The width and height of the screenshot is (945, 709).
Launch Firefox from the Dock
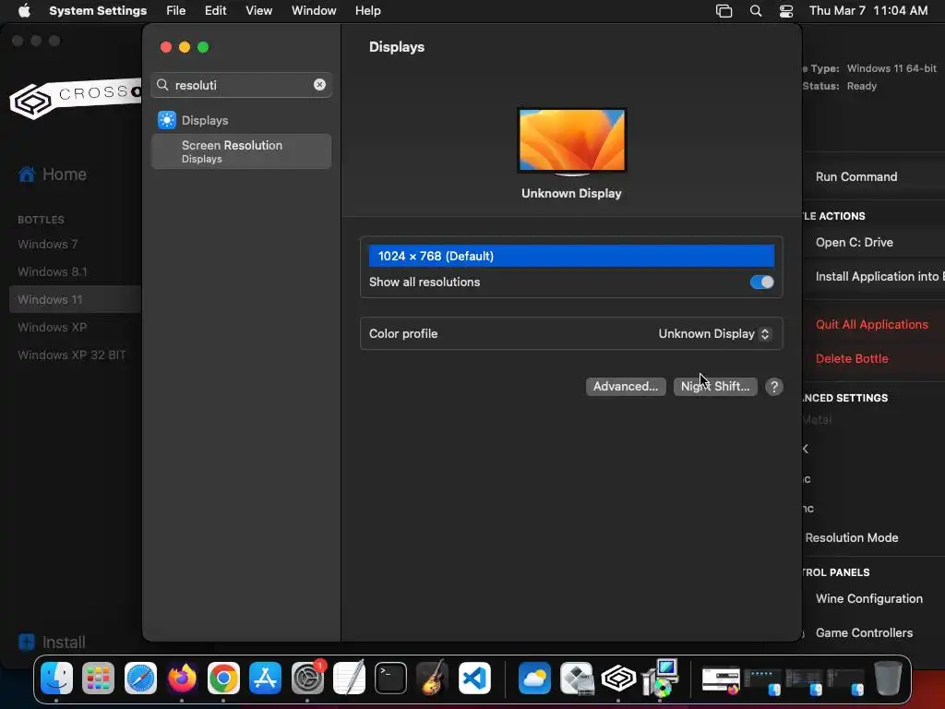(x=182, y=679)
